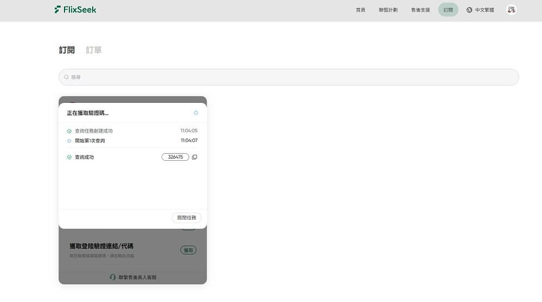The height and width of the screenshot is (302, 542).
Task: Click the globe language icon
Action: pos(469,10)
